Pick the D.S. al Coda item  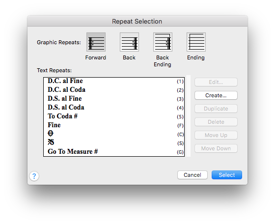(114, 108)
